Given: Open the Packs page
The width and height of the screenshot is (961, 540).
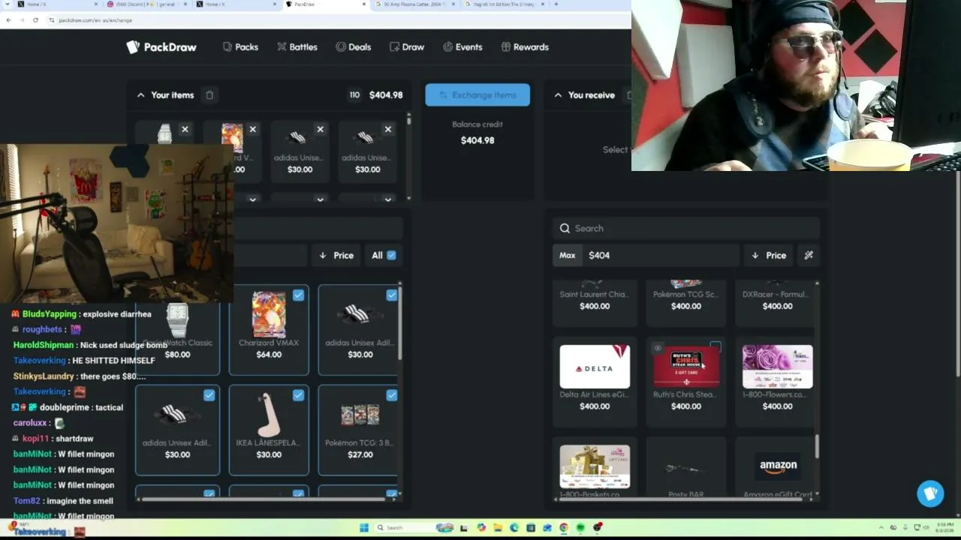Looking at the screenshot, I should pos(240,46).
